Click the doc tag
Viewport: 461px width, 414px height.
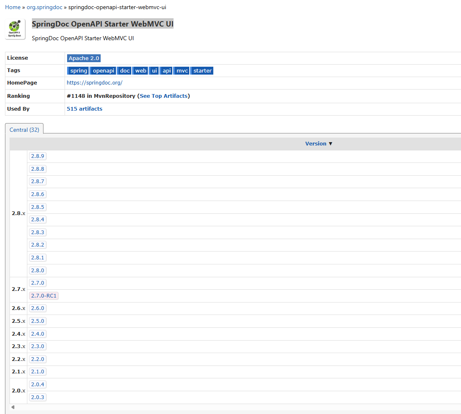pyautogui.click(x=125, y=70)
